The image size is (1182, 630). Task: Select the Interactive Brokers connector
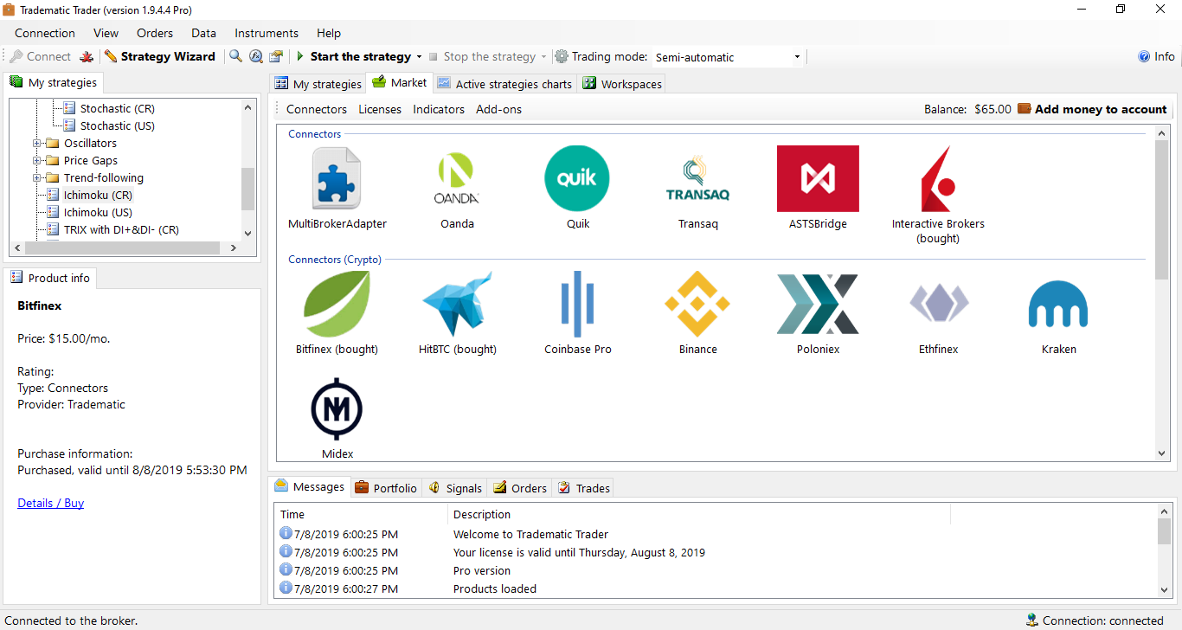[x=938, y=178]
